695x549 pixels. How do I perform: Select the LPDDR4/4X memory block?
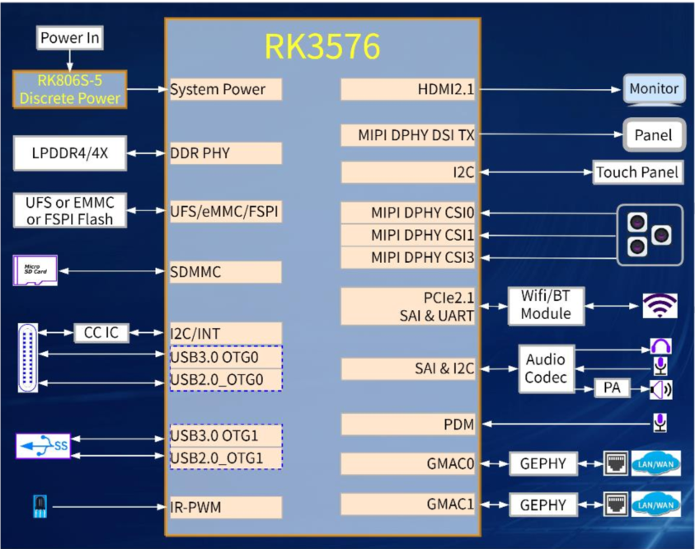(x=70, y=153)
